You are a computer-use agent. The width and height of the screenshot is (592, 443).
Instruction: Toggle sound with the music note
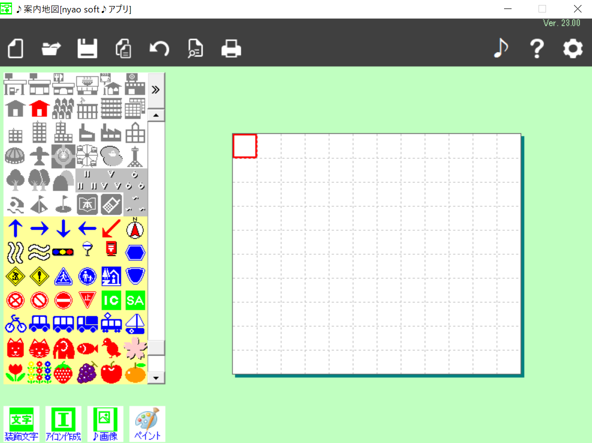coord(501,48)
